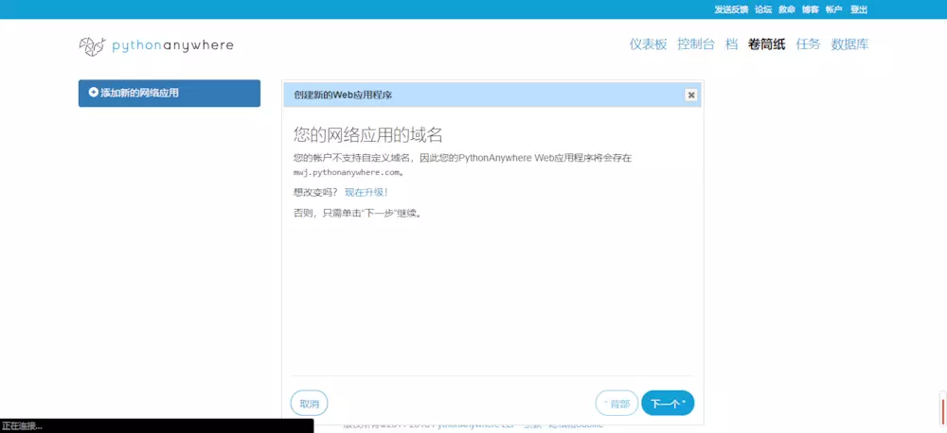
Task: Click the 背部 back button
Action: pos(616,404)
